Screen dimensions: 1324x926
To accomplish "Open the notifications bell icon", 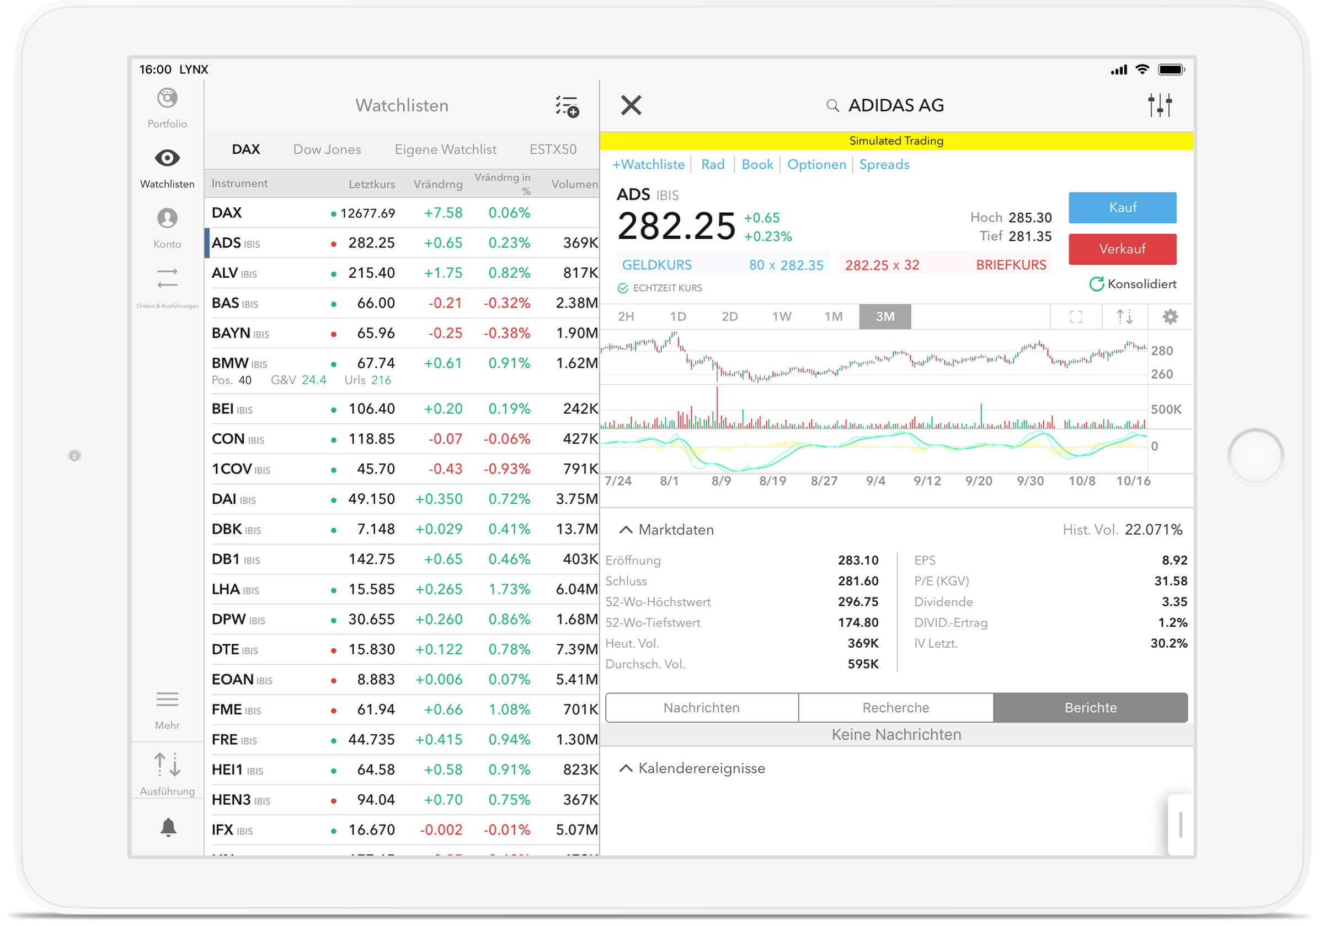I will tap(168, 827).
